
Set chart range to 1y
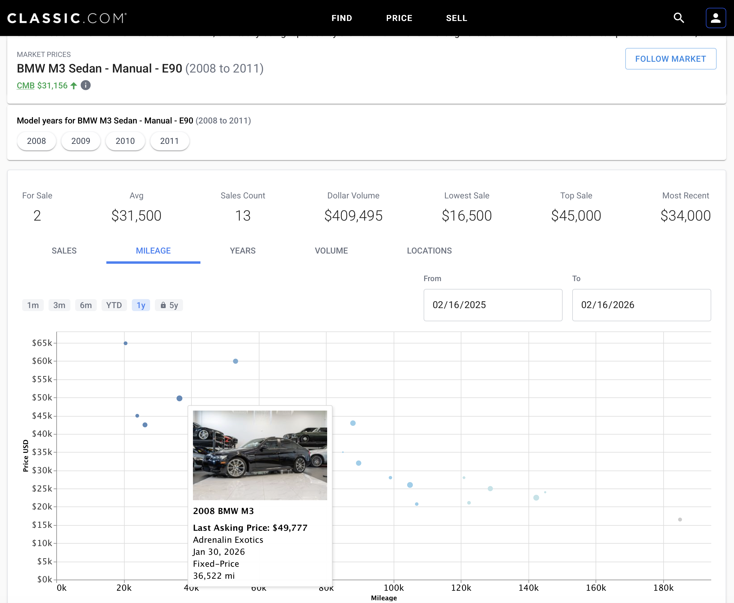(141, 305)
